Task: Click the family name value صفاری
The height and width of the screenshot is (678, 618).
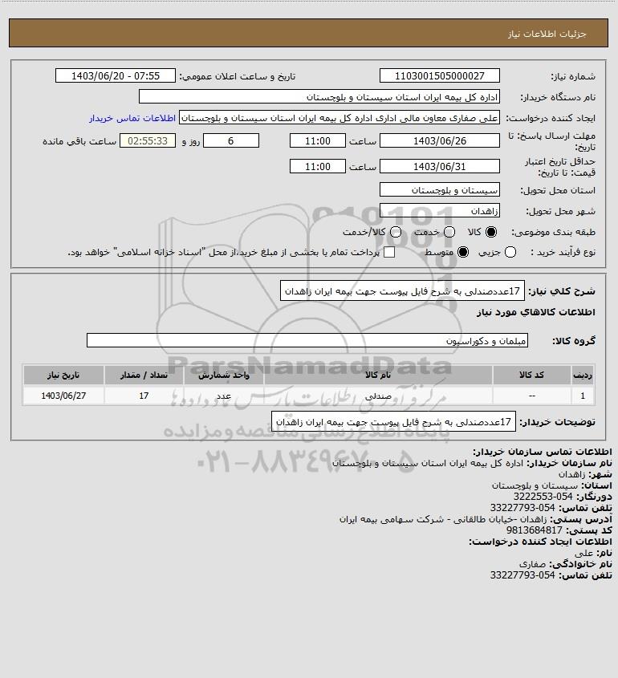Action: tap(532, 564)
